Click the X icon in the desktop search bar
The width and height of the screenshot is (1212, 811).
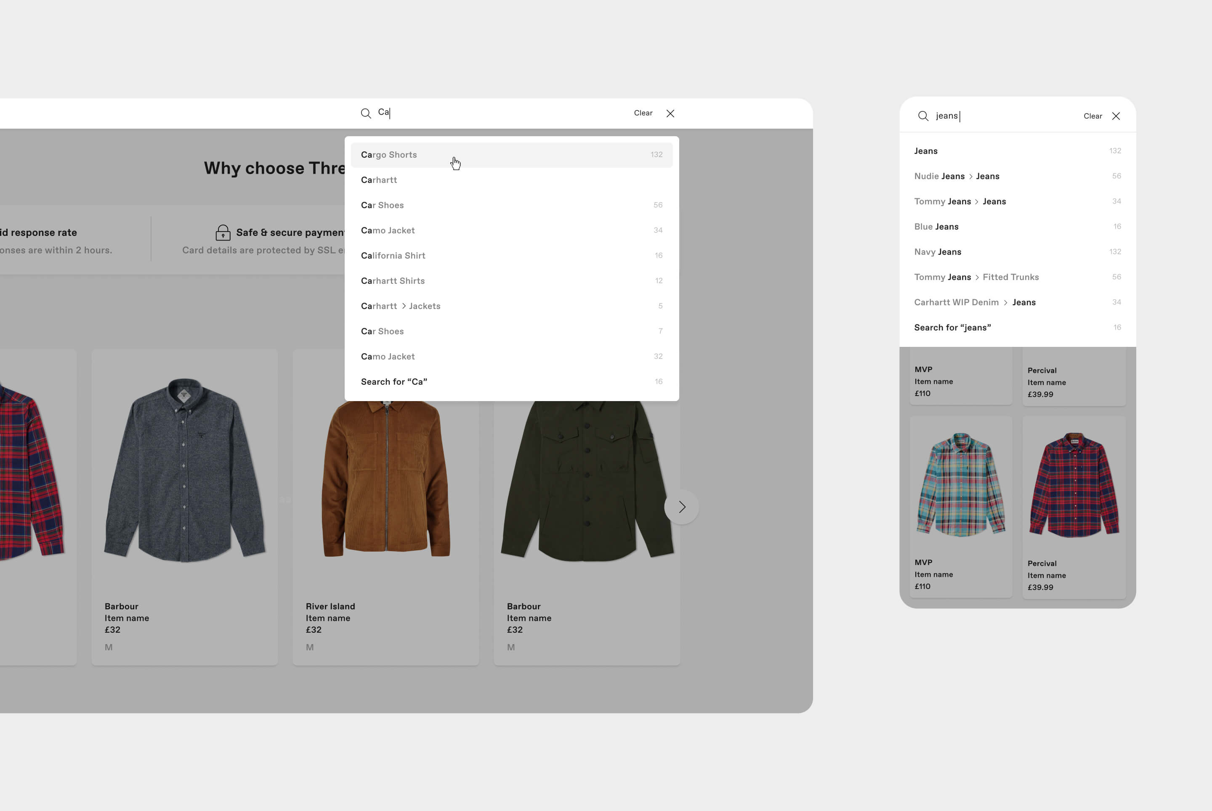670,113
